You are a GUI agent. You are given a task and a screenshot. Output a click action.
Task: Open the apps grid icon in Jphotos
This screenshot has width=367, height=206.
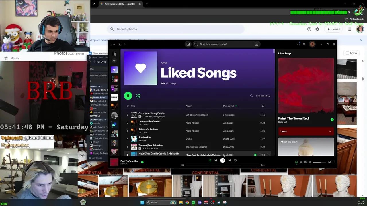(349, 29)
